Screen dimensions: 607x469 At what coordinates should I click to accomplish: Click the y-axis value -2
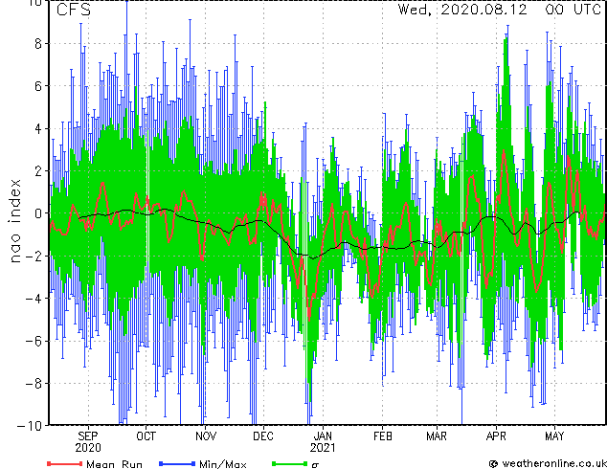[x=33, y=256]
